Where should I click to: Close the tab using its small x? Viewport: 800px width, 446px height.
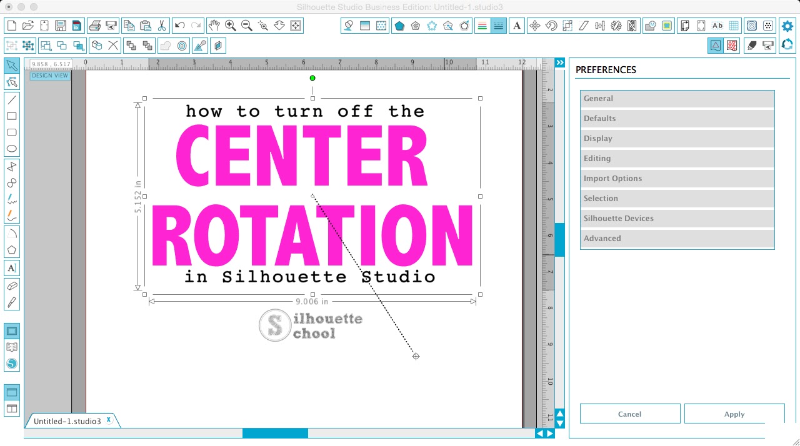(x=108, y=420)
